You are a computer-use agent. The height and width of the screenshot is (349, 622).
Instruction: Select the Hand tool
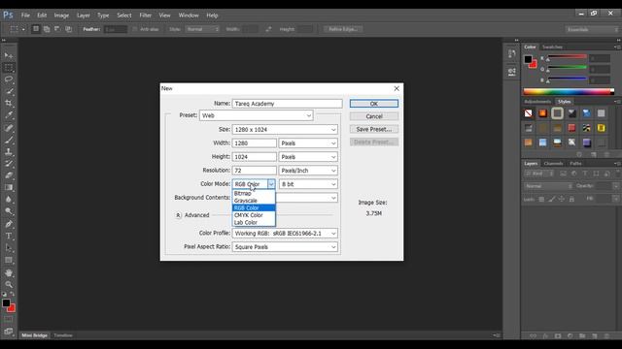coord(9,272)
